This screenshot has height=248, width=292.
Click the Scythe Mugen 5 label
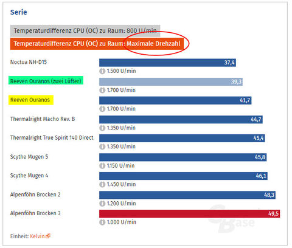coord(29,157)
